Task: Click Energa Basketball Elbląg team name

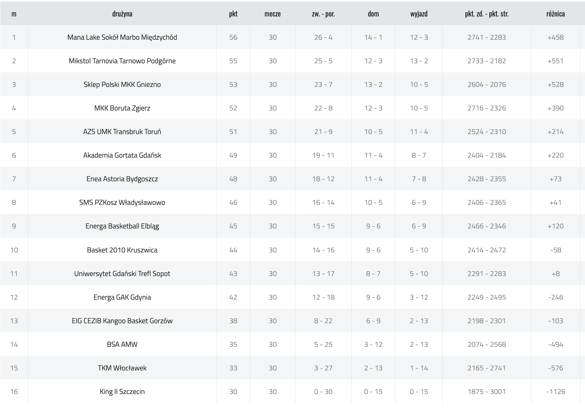Action: [x=122, y=226]
